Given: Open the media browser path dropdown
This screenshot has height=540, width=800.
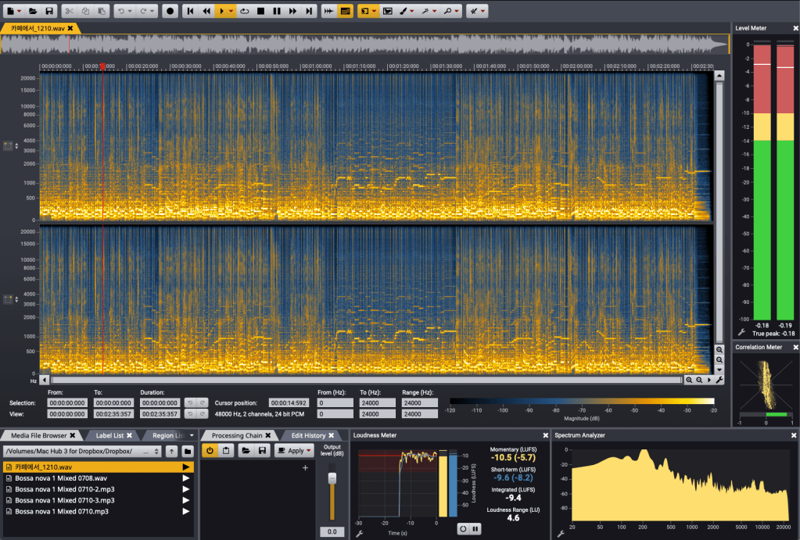Looking at the screenshot, I should [x=155, y=452].
